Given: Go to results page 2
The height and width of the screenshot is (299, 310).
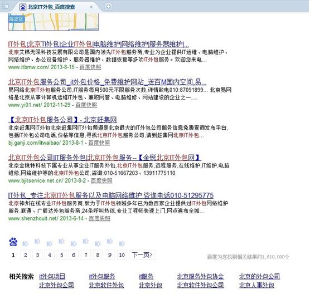Looking at the screenshot, I should point(25,255).
